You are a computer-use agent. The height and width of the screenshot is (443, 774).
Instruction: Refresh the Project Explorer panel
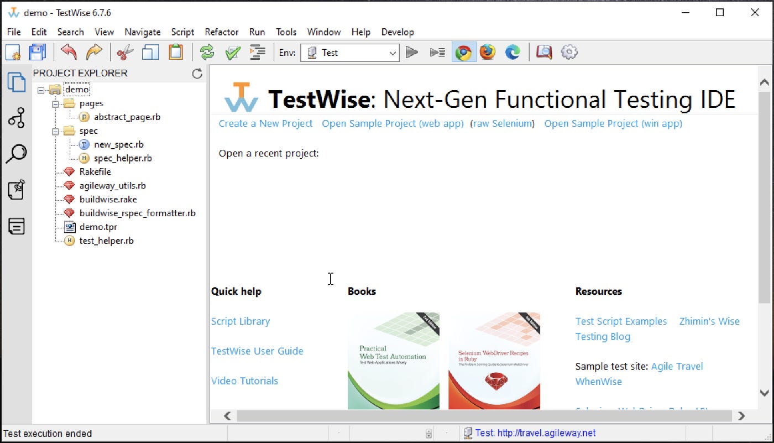click(x=197, y=74)
